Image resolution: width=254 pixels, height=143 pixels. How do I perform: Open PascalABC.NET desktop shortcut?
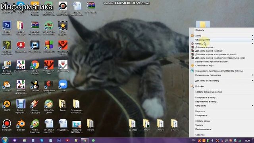(21, 66)
